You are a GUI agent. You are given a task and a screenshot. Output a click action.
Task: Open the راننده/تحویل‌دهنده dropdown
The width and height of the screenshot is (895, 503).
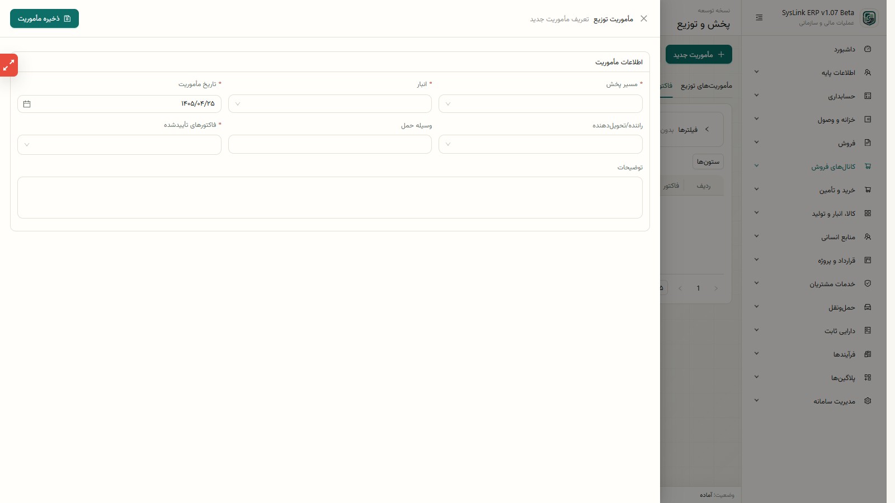[540, 144]
